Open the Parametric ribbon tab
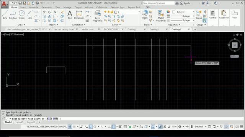The image size is (245, 137). pos(47,7)
